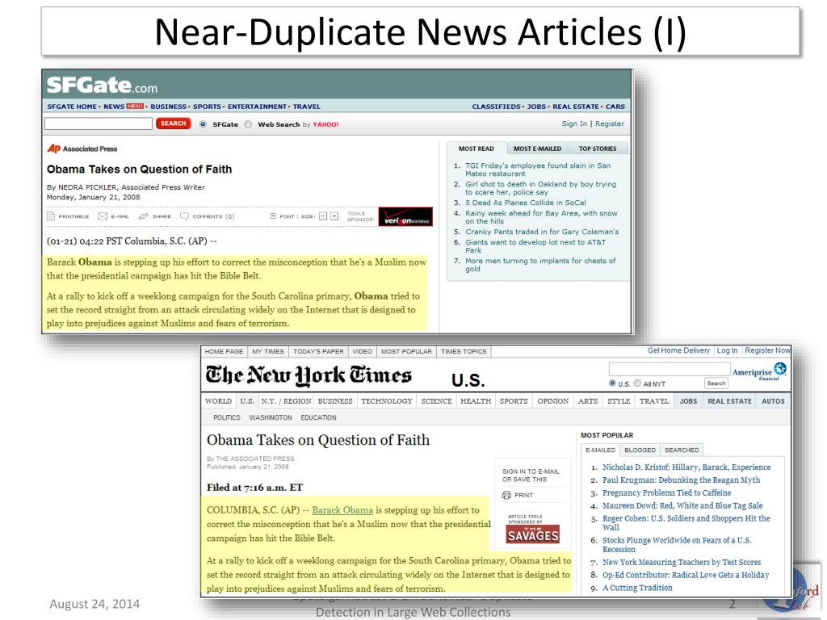Select the Web Search radio button

[x=248, y=124]
